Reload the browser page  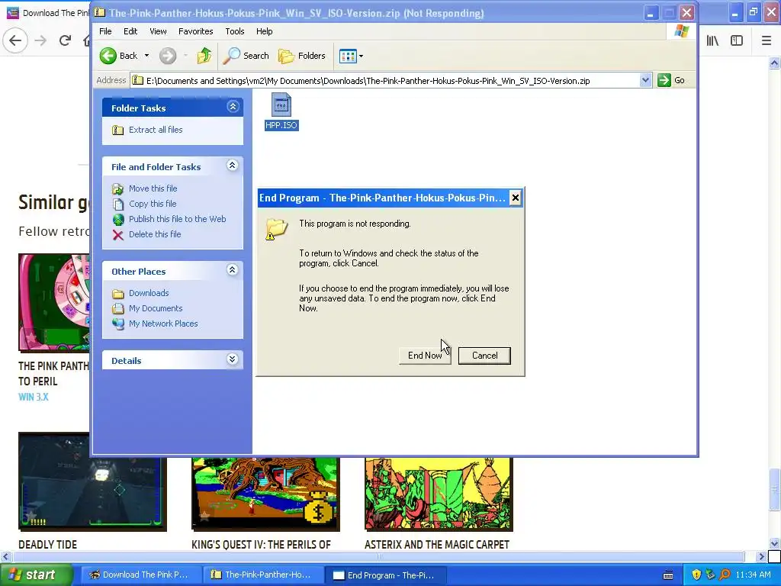(x=66, y=40)
